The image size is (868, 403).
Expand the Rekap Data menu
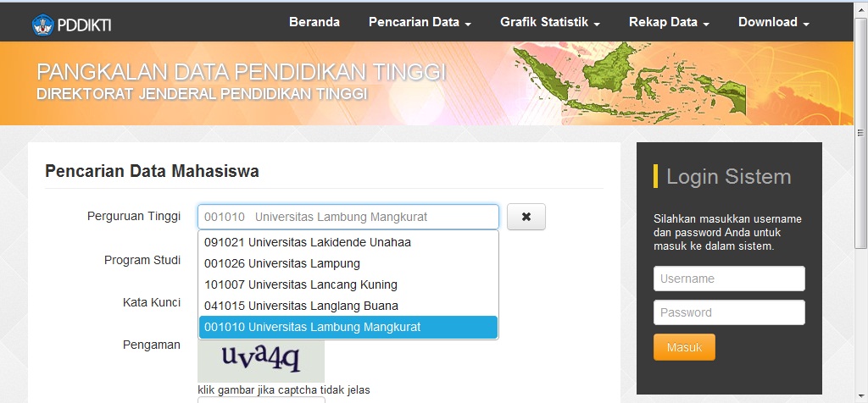point(670,22)
